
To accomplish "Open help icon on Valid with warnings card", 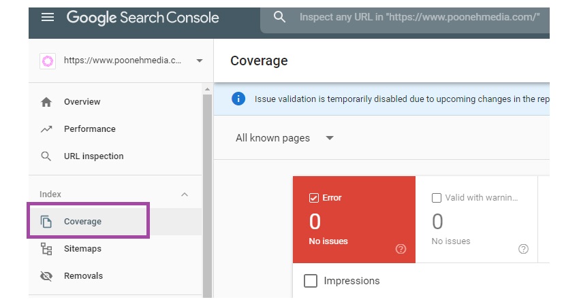I will coord(523,250).
